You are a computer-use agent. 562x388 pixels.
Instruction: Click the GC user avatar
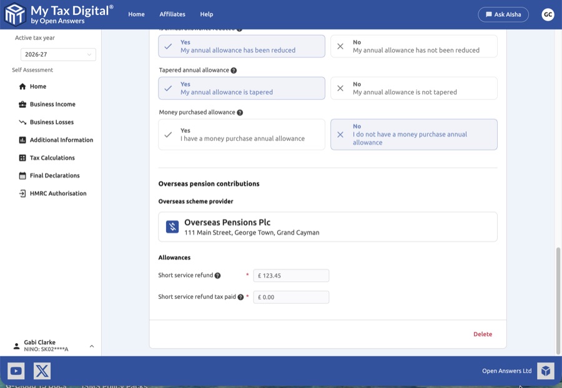point(548,14)
